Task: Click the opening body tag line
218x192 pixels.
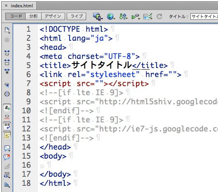Action: 53,156
